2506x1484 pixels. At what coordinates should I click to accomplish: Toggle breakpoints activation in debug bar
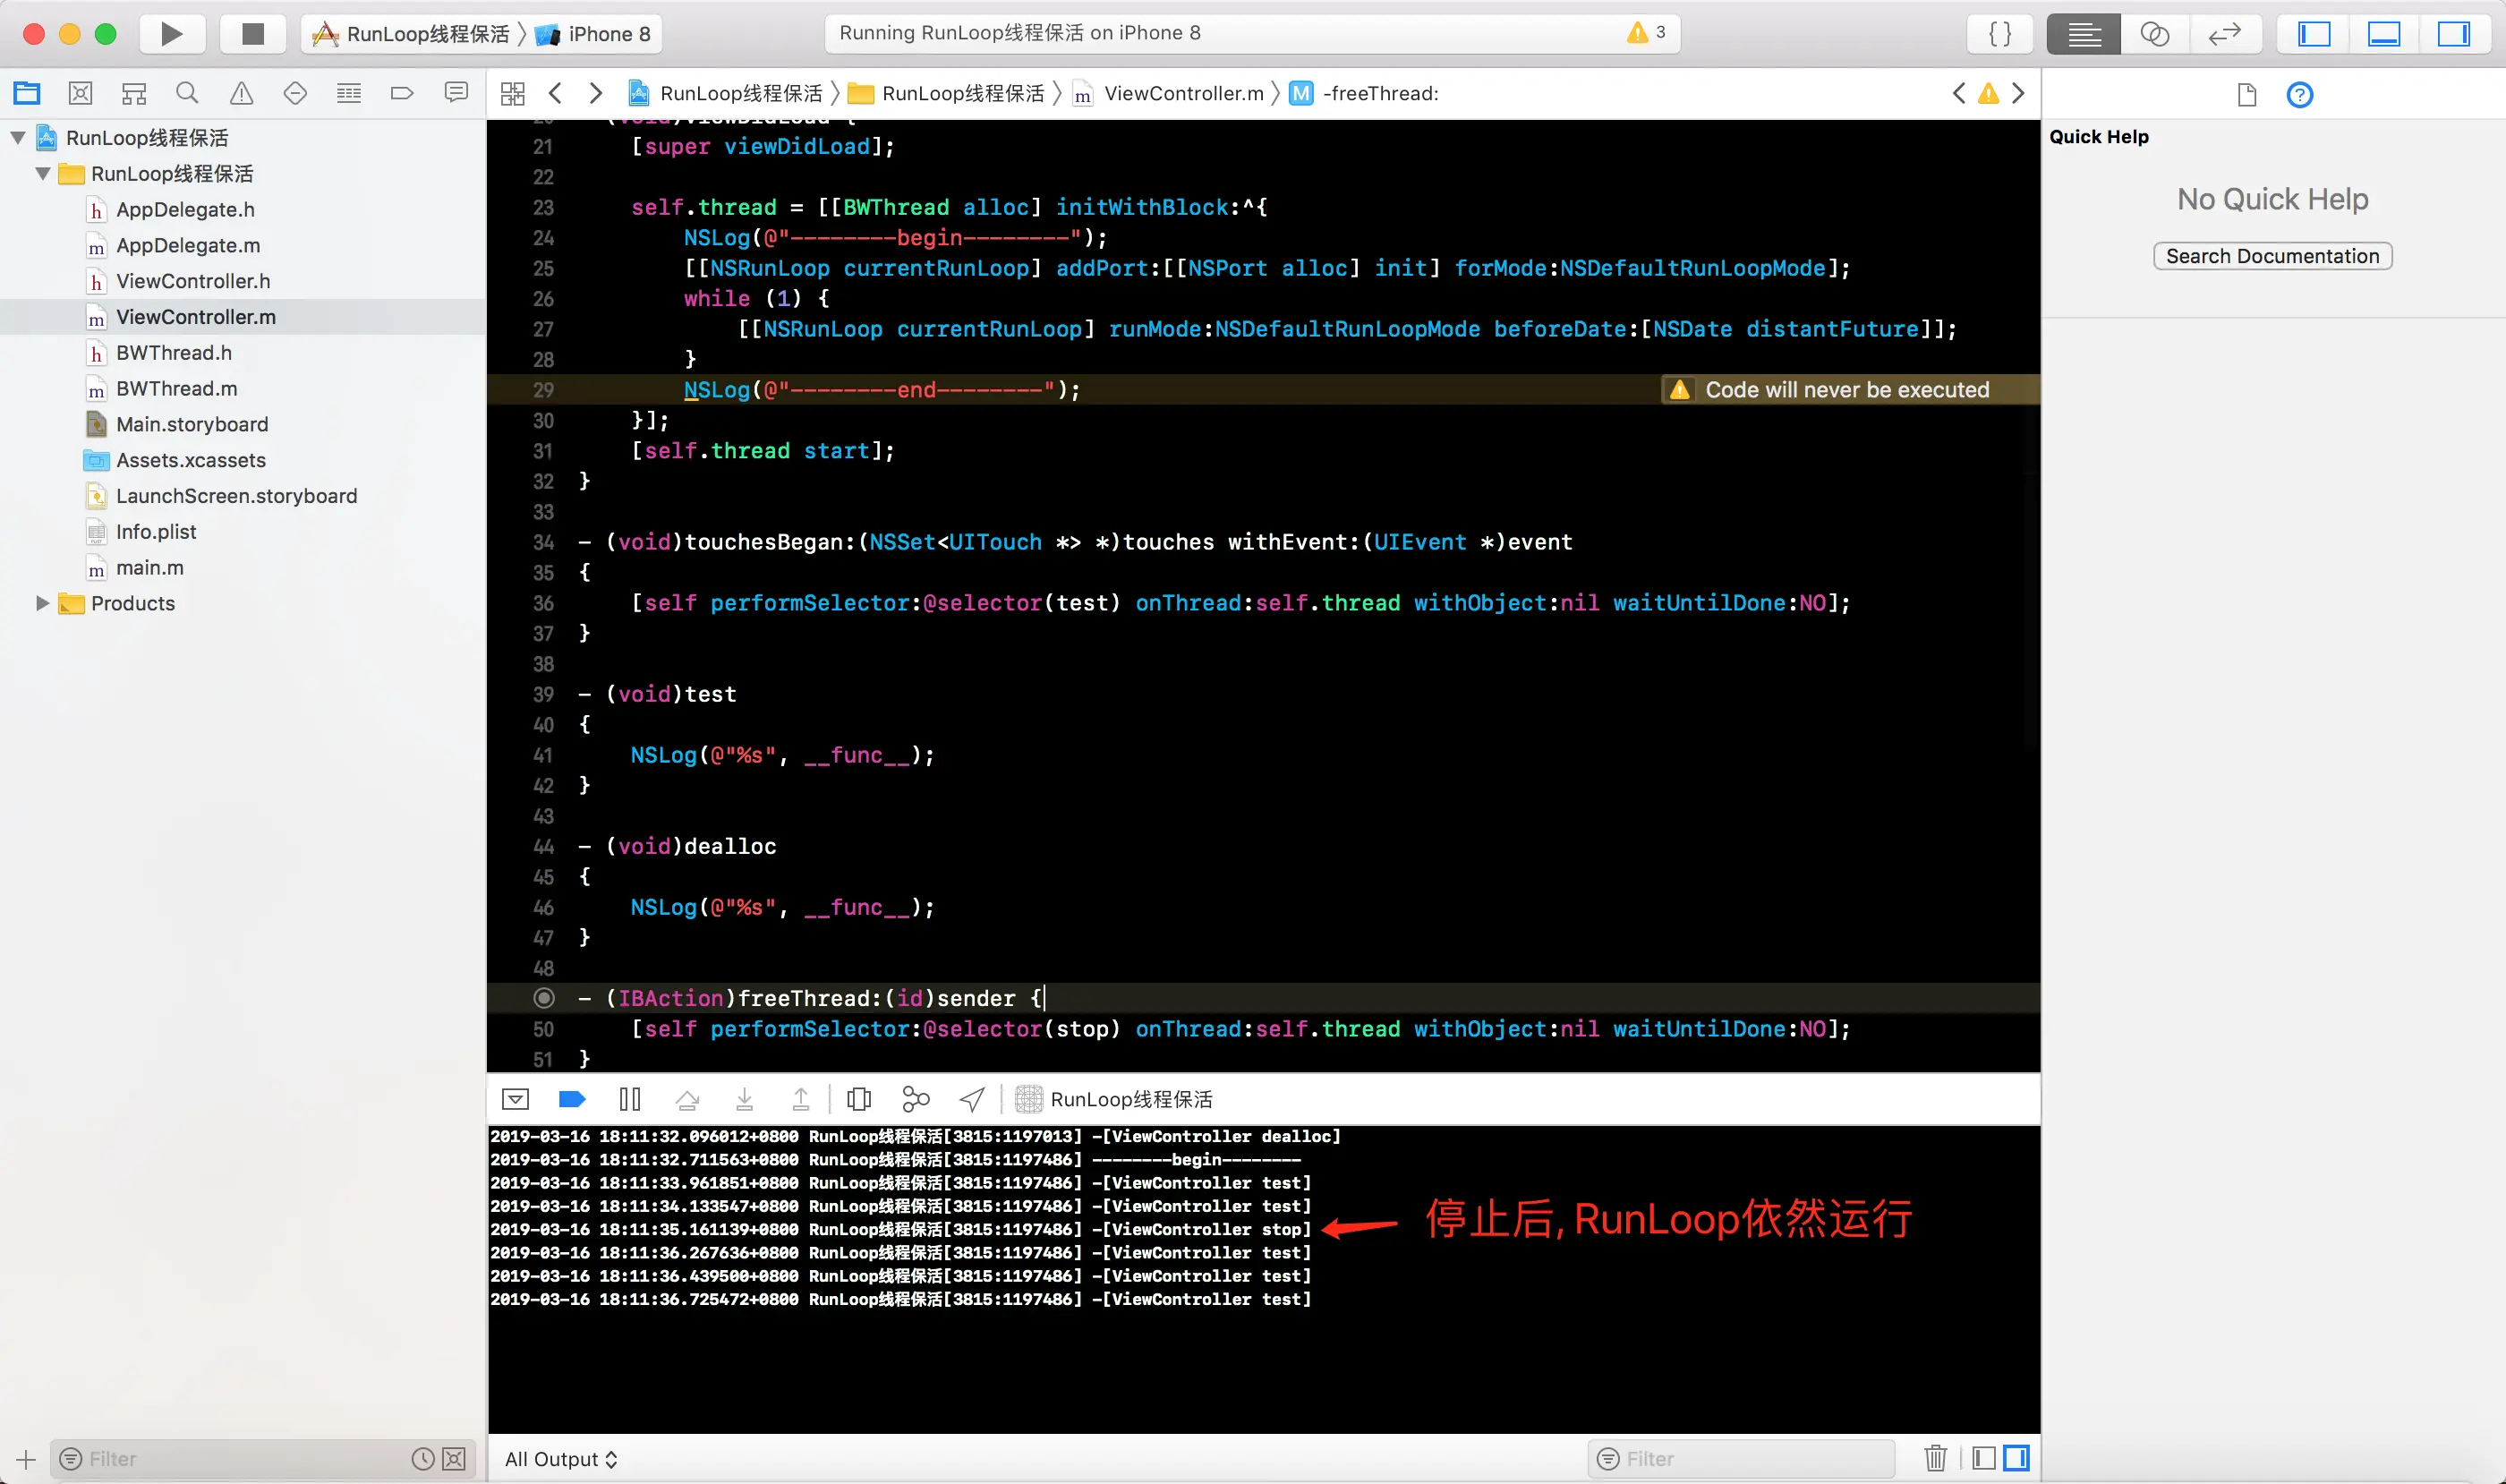pos(571,1099)
